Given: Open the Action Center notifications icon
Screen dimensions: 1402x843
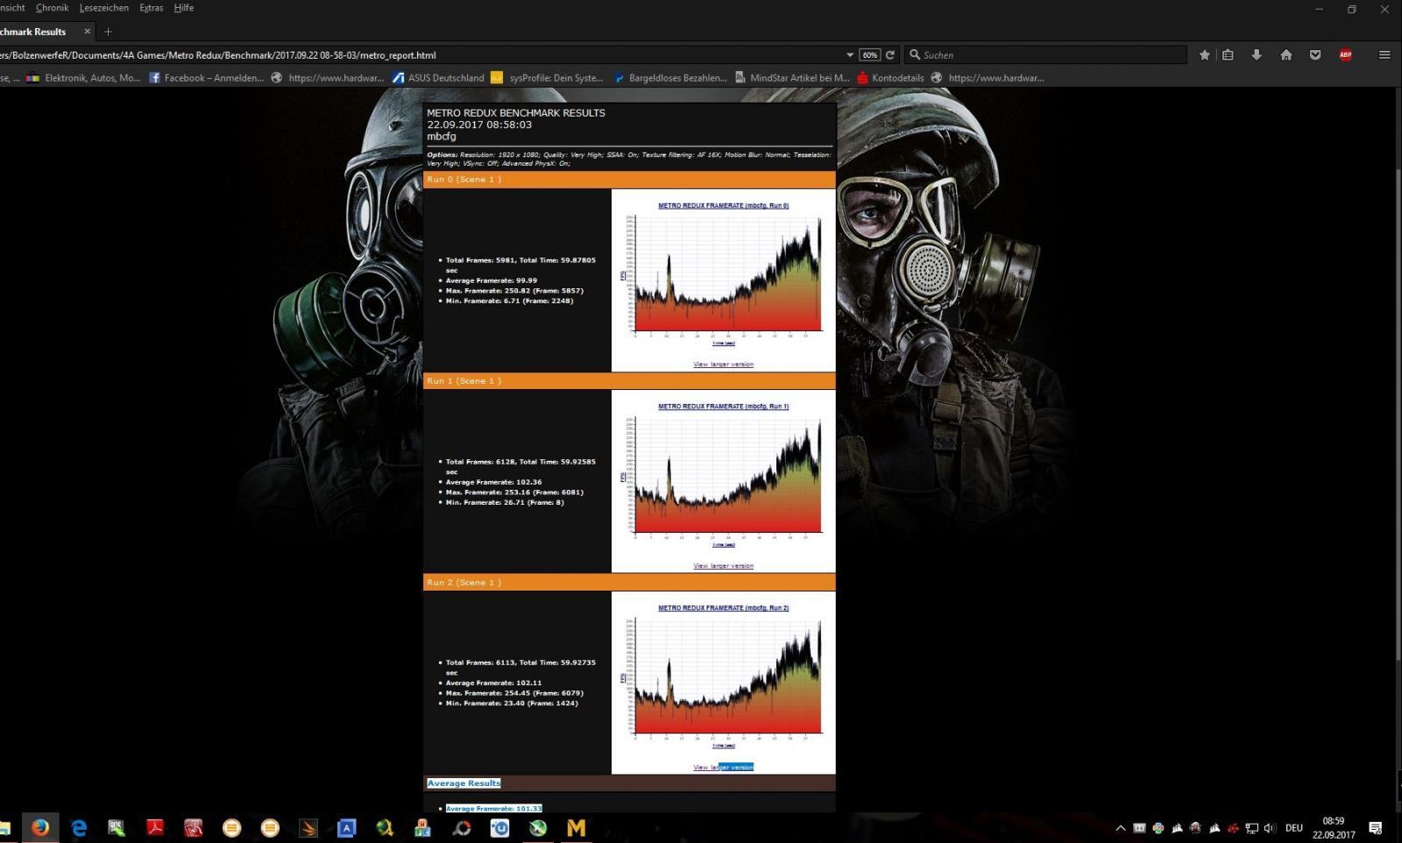Looking at the screenshot, I should click(x=1375, y=828).
